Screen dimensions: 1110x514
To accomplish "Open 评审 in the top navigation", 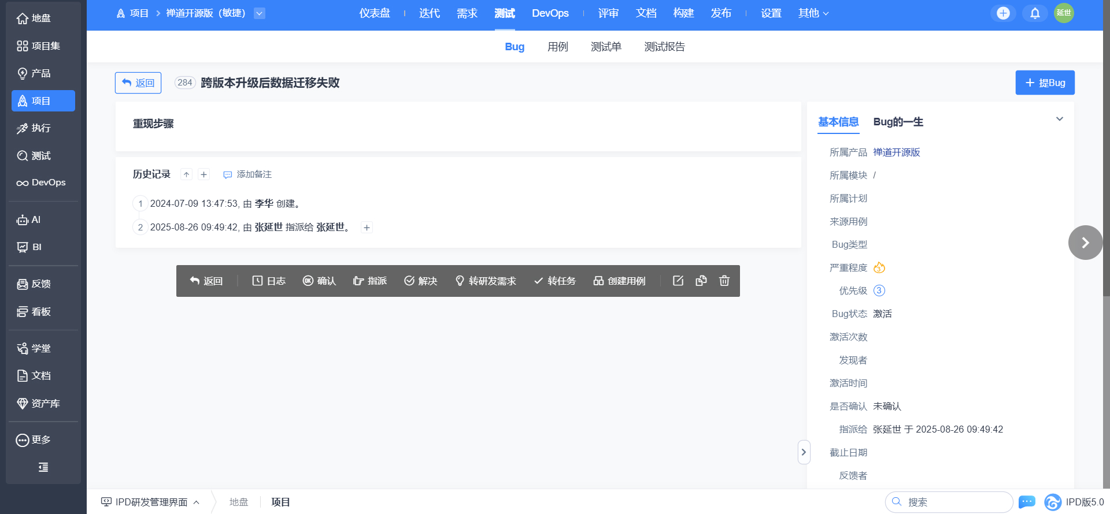I will [609, 13].
